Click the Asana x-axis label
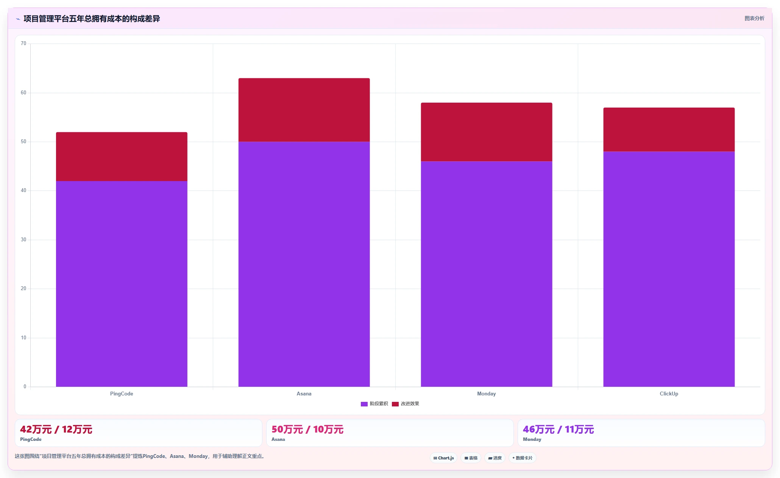Image resolution: width=780 pixels, height=478 pixels. click(304, 394)
